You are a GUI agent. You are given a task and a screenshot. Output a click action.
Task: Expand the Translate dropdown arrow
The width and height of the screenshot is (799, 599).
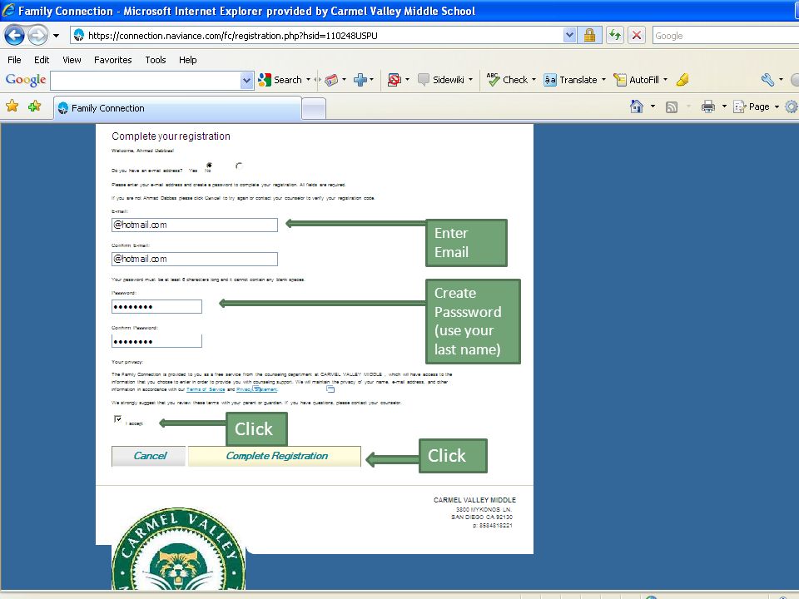point(604,80)
